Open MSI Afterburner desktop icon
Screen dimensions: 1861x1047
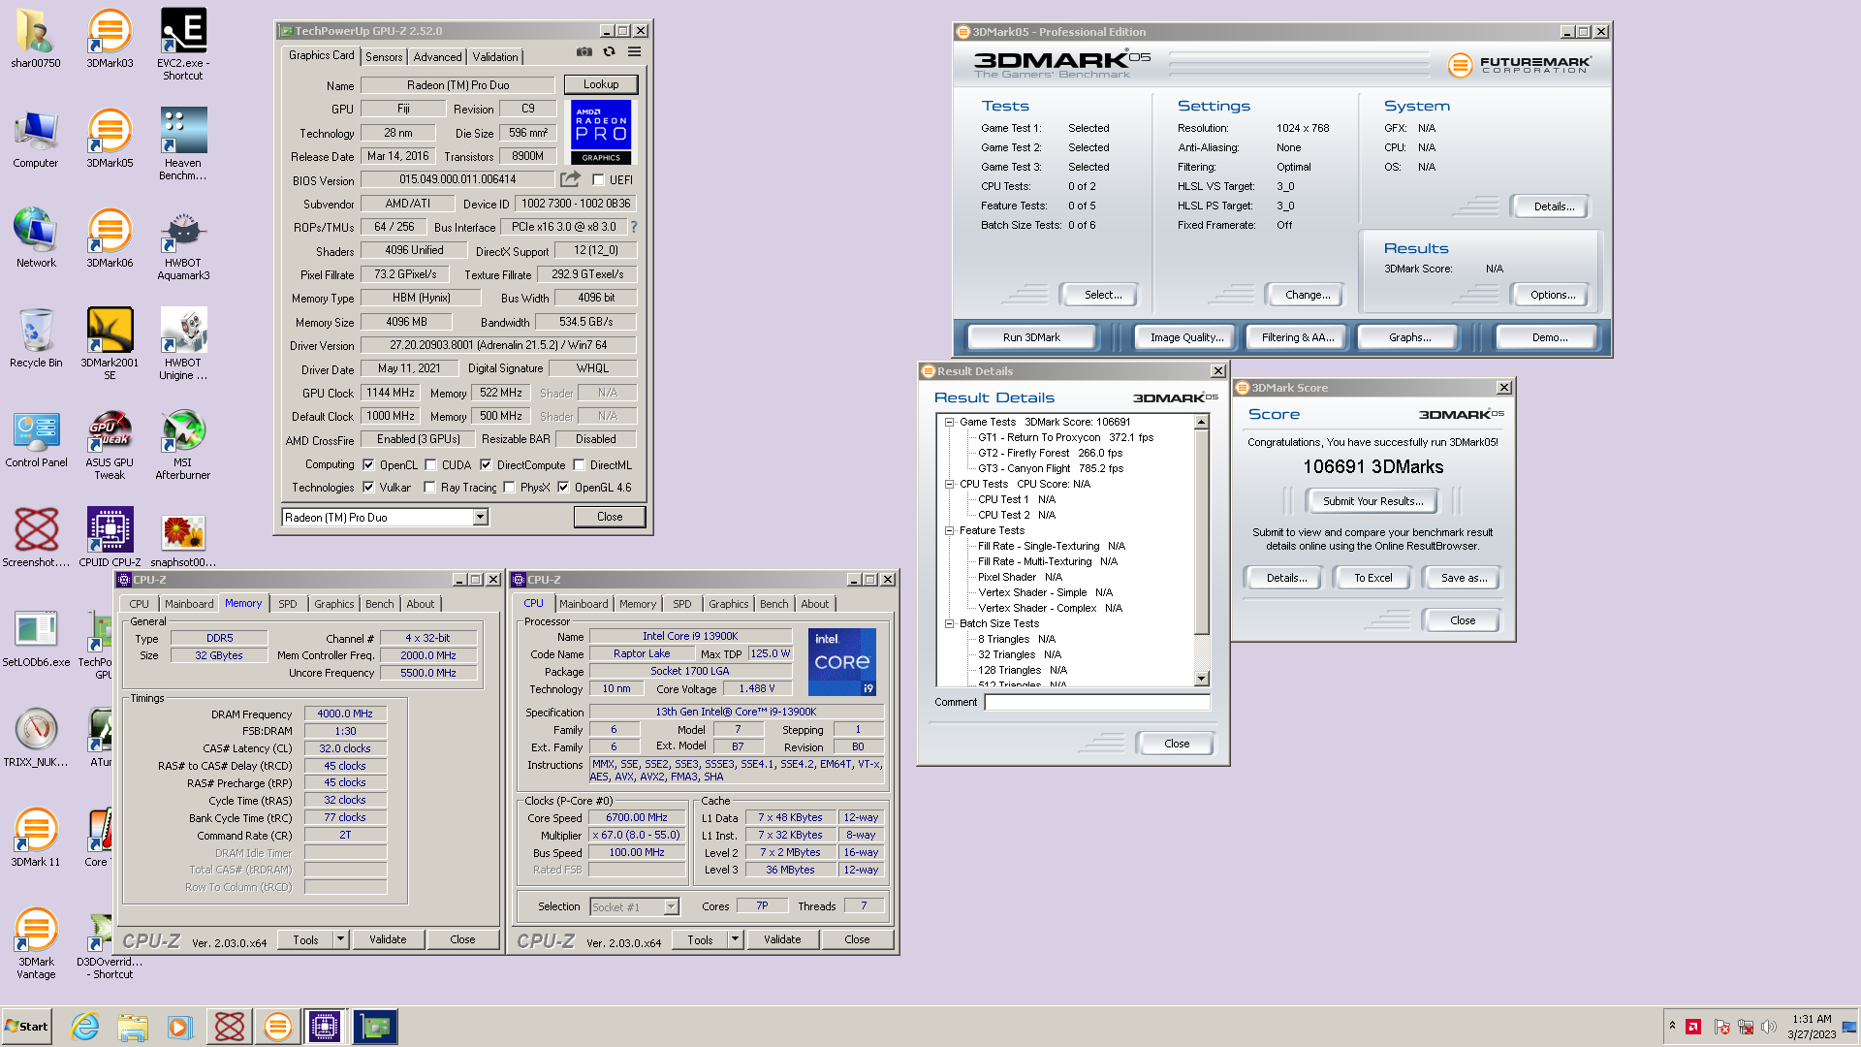pos(183,444)
